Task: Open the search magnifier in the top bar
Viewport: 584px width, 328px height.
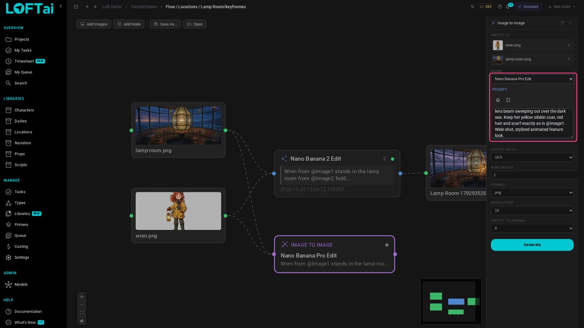Action: point(473,7)
